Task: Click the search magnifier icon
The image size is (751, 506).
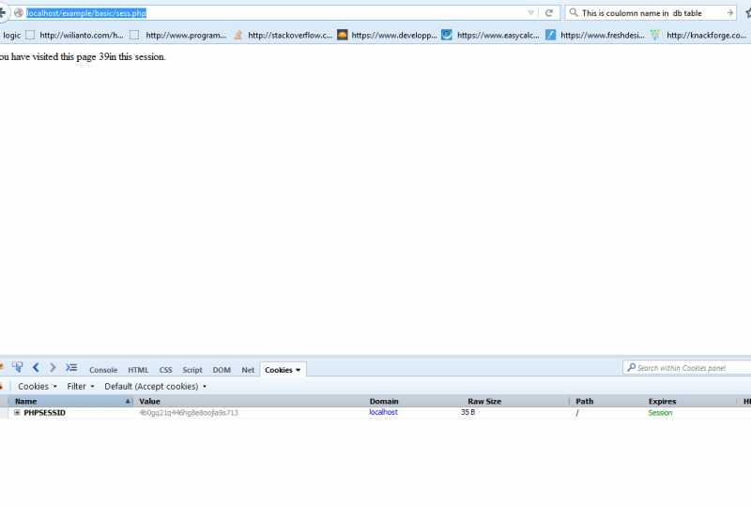Action: [x=574, y=12]
